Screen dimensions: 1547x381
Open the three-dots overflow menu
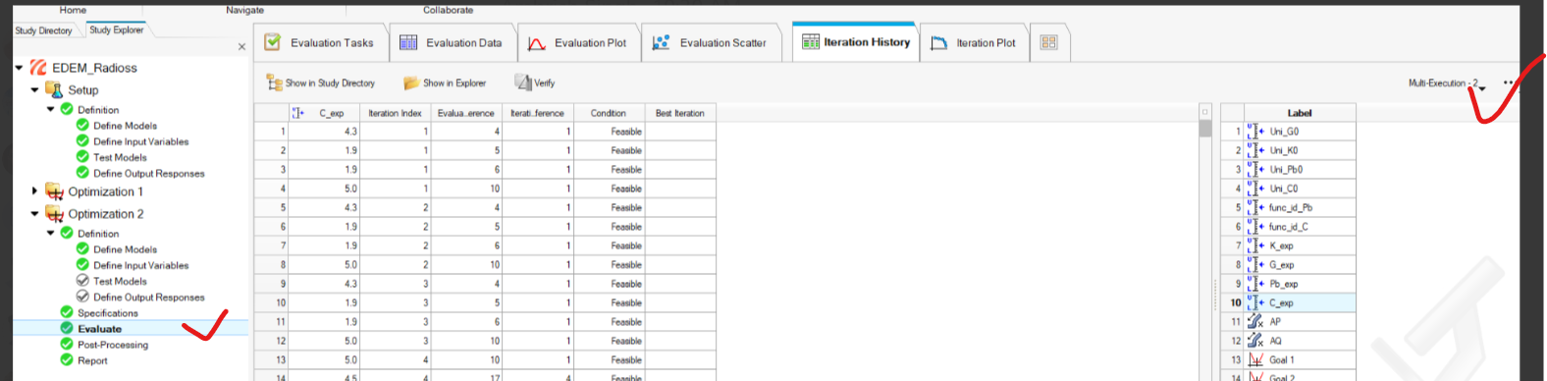pyautogui.click(x=1508, y=83)
